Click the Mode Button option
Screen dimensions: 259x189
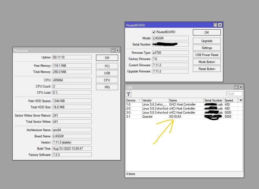[207, 62]
